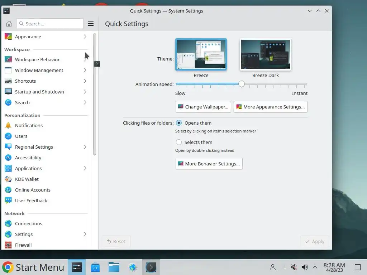
Task: Click the User Feedback icon
Action: (8, 201)
